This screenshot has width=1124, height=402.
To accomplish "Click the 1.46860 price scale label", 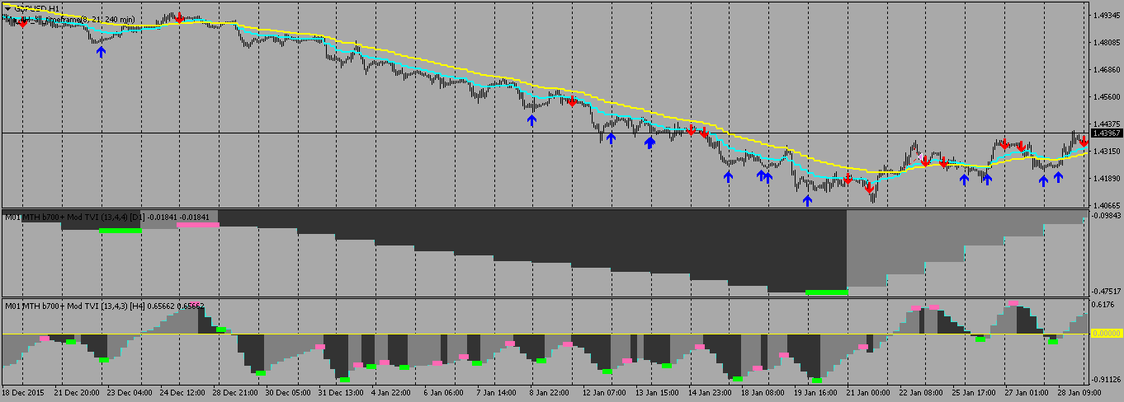I will (x=1106, y=70).
